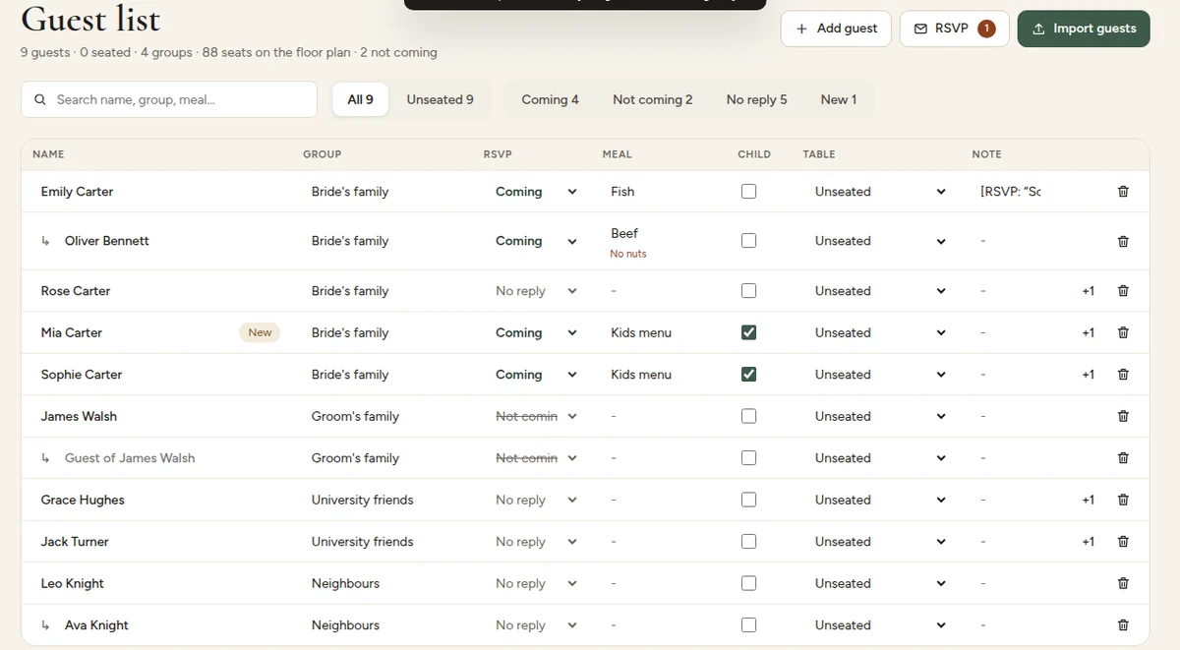This screenshot has height=650, width=1180.
Task: Click the New badge beside Mia Carter
Action: click(260, 332)
